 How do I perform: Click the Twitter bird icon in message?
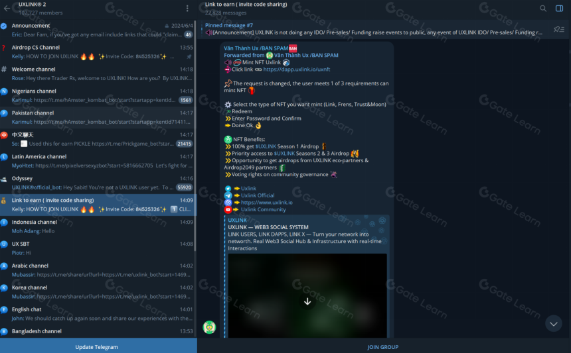click(228, 189)
